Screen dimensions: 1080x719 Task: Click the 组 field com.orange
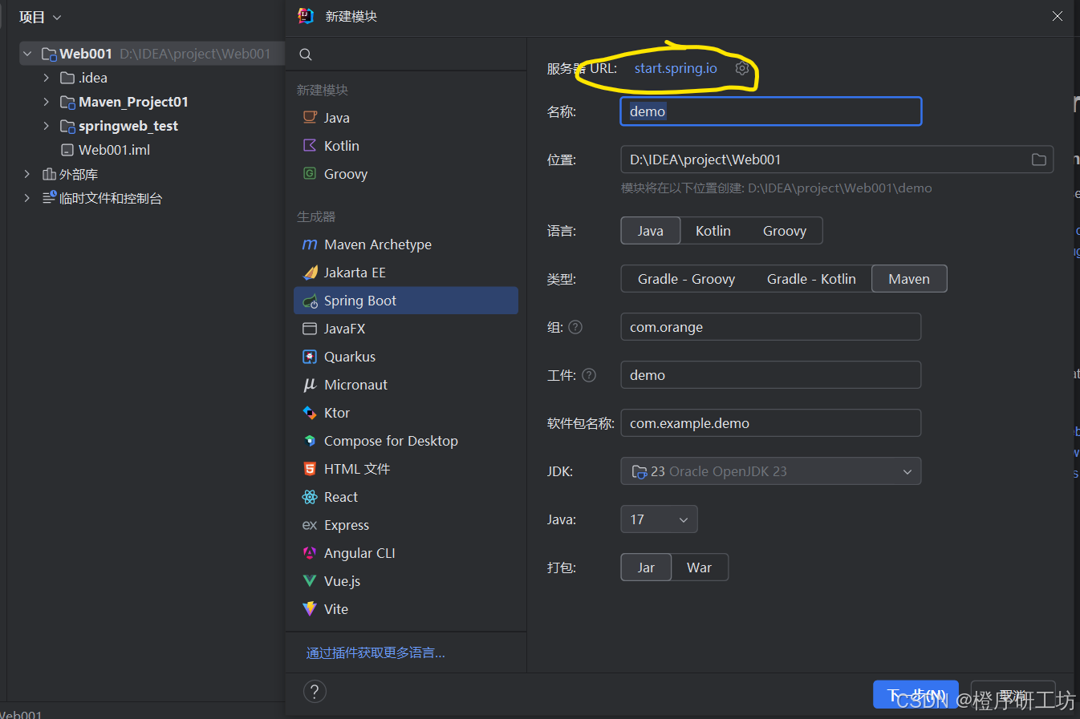click(771, 327)
